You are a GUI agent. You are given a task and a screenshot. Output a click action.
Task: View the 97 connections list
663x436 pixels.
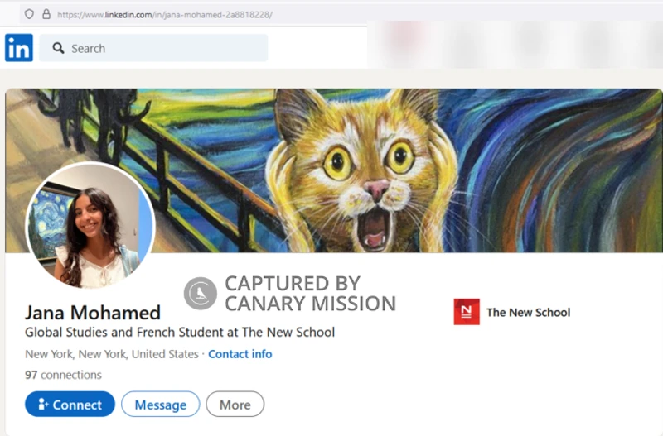pos(63,375)
